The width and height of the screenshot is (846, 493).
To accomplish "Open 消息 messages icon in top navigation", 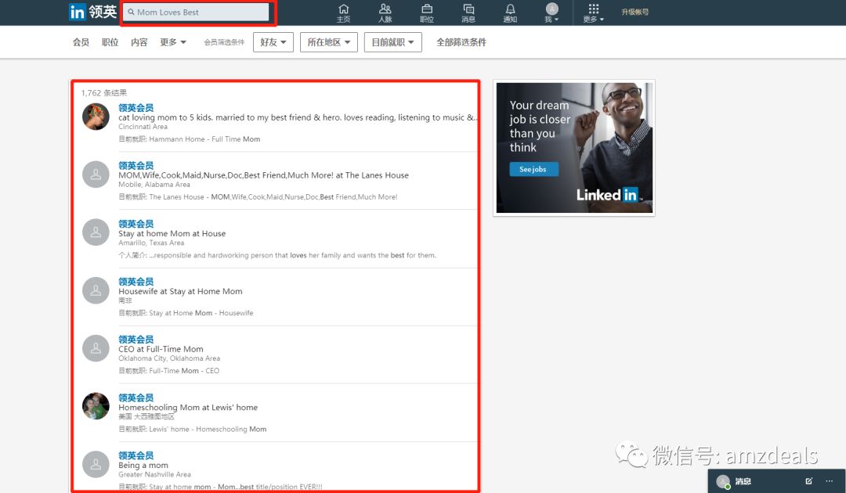I will pyautogui.click(x=468, y=13).
